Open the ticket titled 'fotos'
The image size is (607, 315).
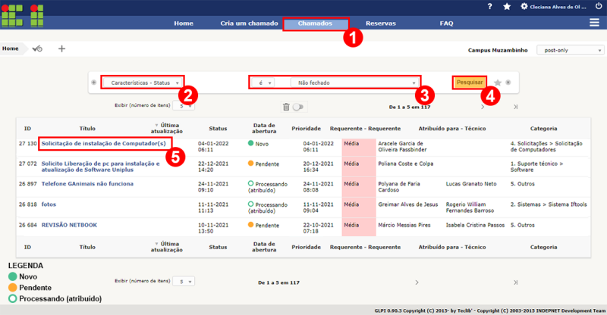point(49,204)
